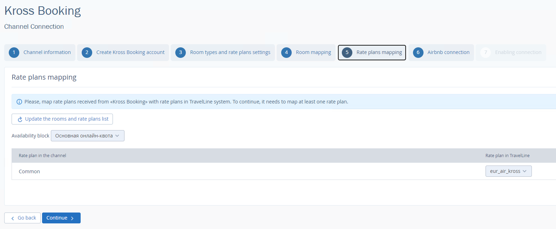Image resolution: width=556 pixels, height=229 pixels.
Task: Click the Common rate plan row
Action: tap(284, 171)
